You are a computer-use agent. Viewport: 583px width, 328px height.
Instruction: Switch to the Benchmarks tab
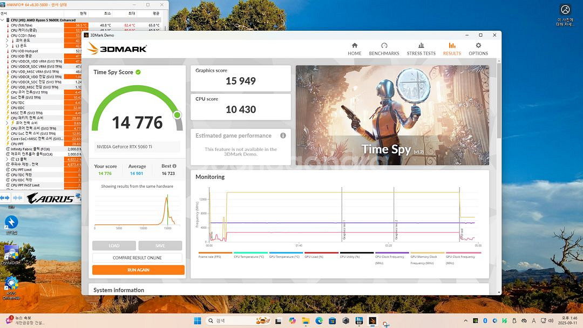[384, 49]
